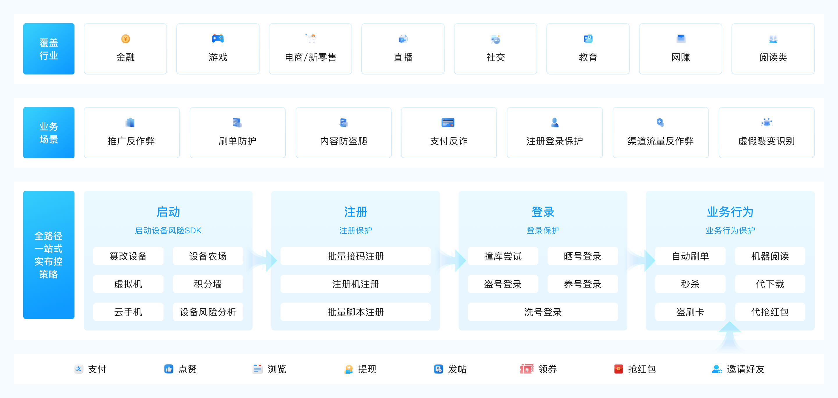The width and height of the screenshot is (838, 398).
Task: Click the 虚拟机 button
Action: click(x=128, y=284)
